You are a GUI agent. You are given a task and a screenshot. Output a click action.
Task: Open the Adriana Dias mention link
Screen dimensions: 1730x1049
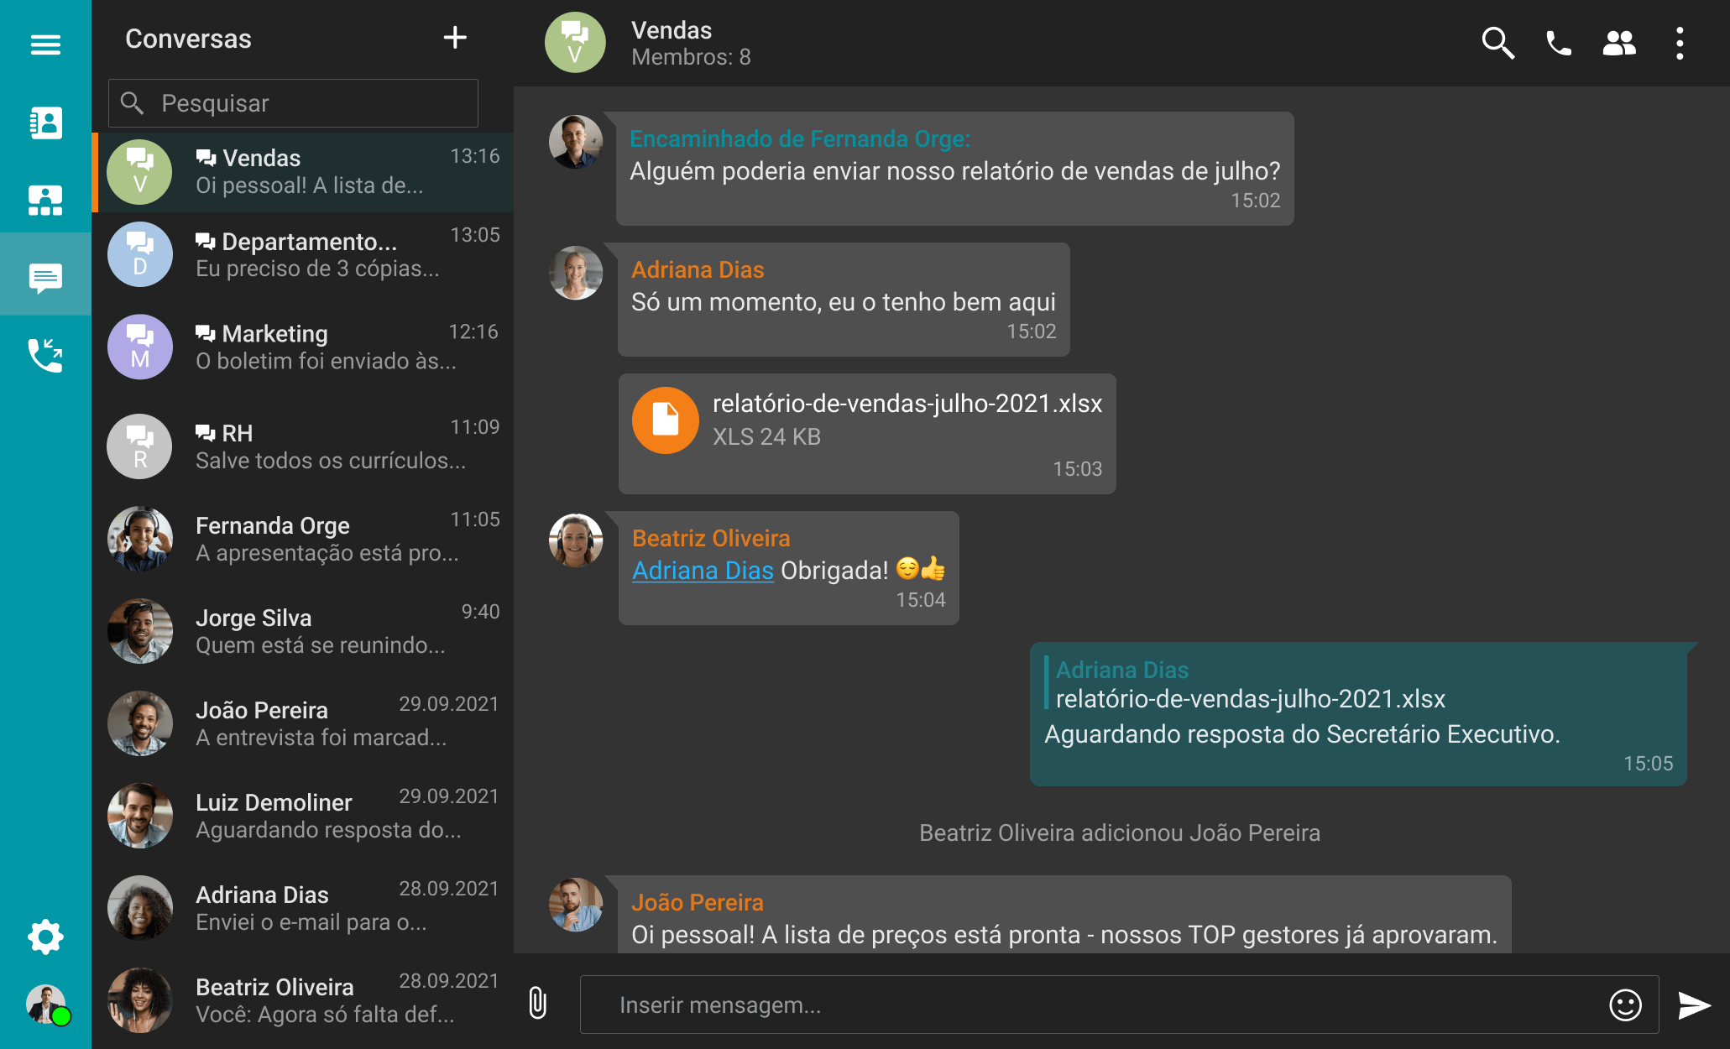pos(703,570)
